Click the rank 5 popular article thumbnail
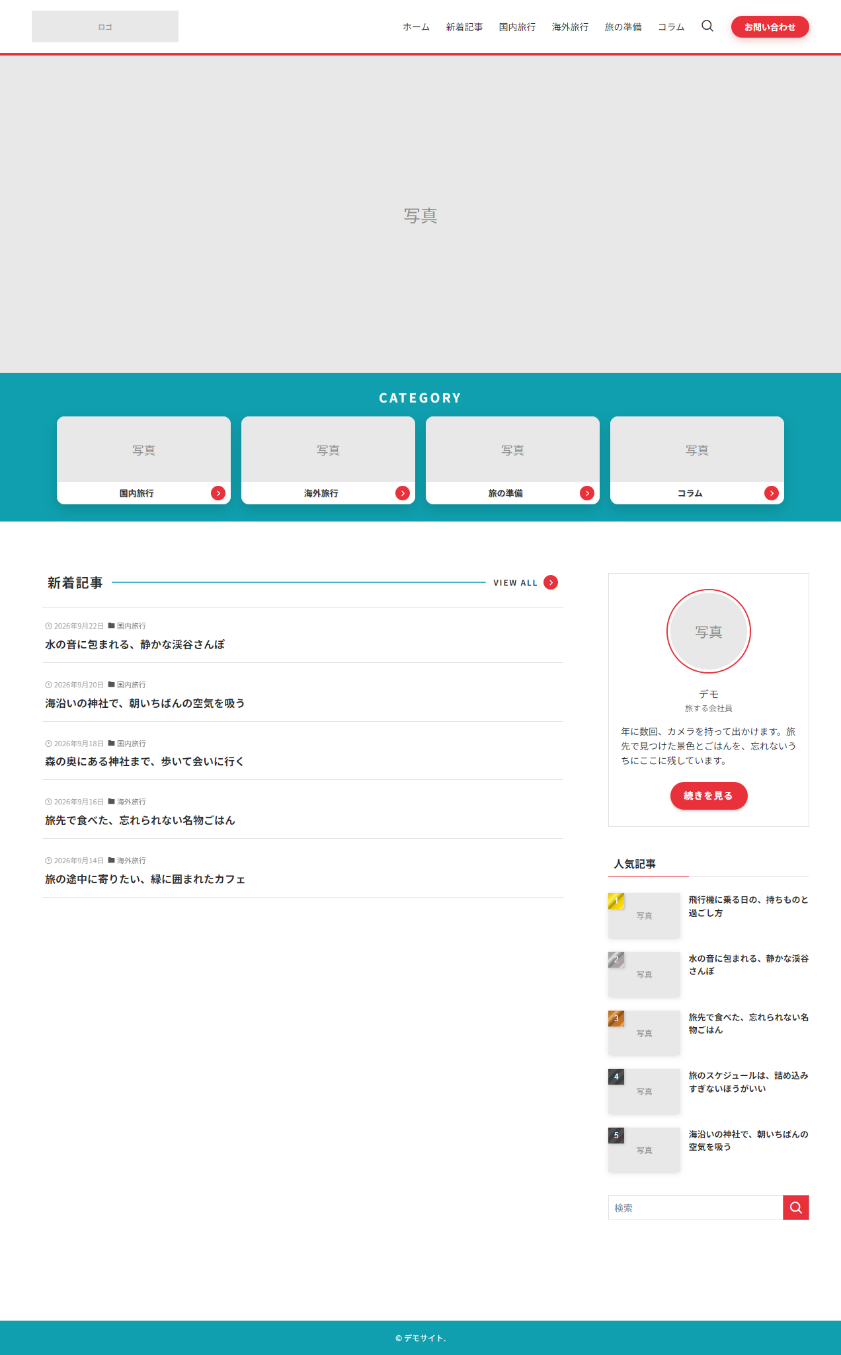The width and height of the screenshot is (841, 1355). (644, 1150)
